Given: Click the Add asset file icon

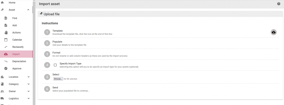Looking at the screenshot, I should tap(6, 25).
